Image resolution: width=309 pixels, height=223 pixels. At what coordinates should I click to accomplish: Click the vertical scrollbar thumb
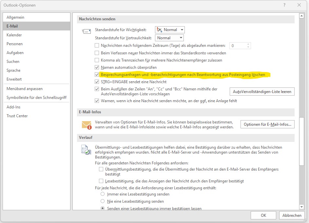tap(301, 141)
